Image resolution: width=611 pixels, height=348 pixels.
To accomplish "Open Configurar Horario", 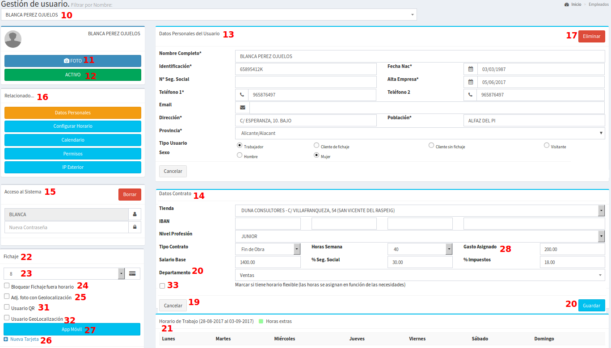I will pyautogui.click(x=73, y=126).
